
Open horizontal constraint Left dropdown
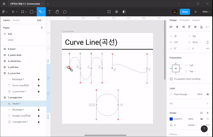point(192,65)
